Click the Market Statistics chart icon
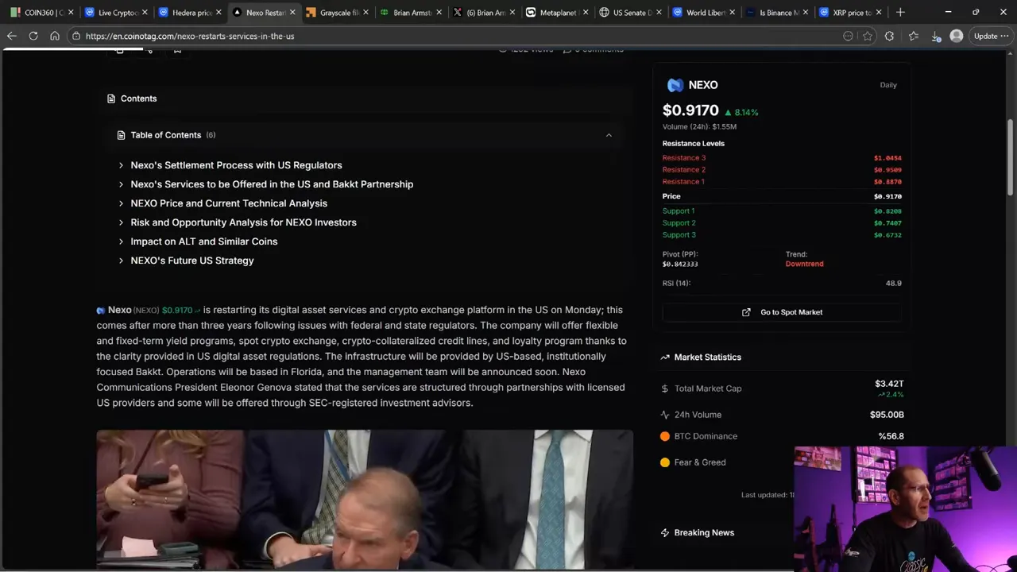This screenshot has width=1017, height=572. point(665,357)
